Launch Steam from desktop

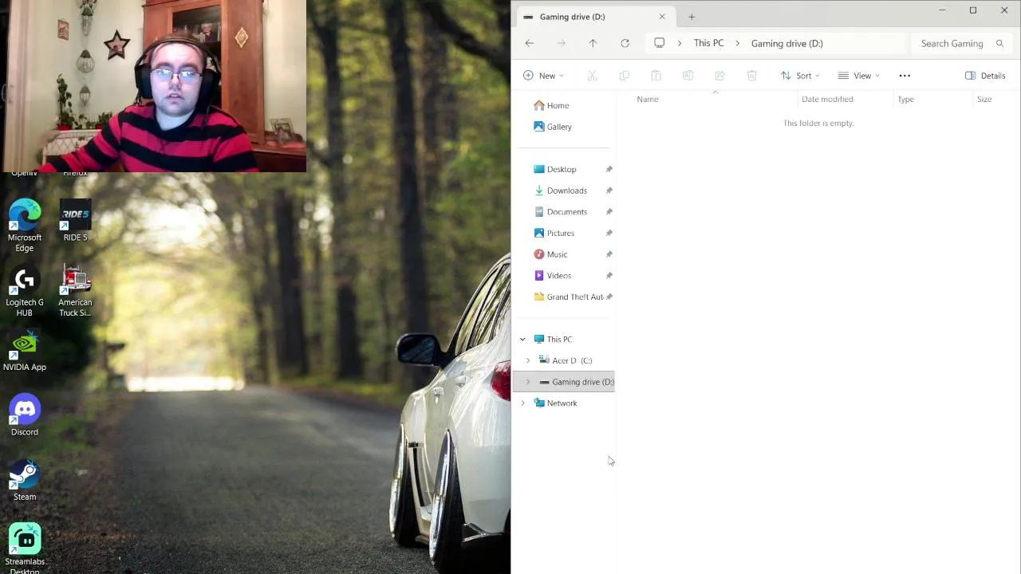pos(25,480)
